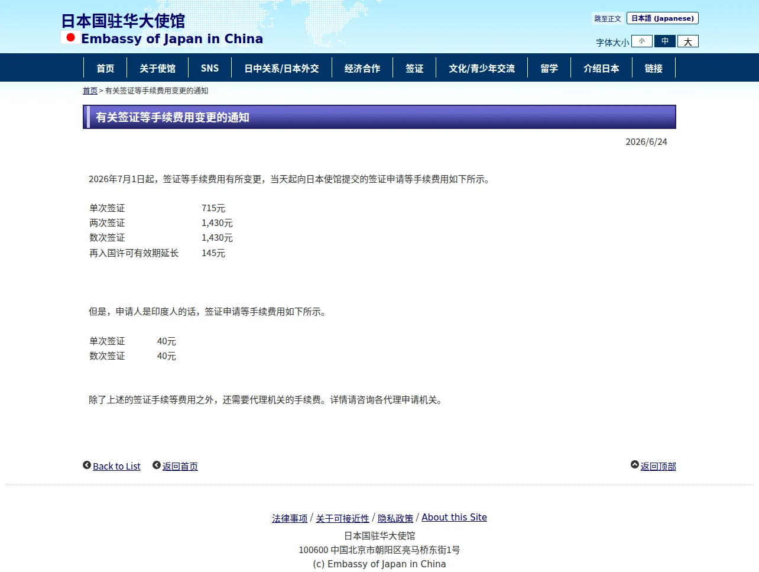Screen dimensions: 759x572
Task: Click the Back to List link
Action: point(116,466)
